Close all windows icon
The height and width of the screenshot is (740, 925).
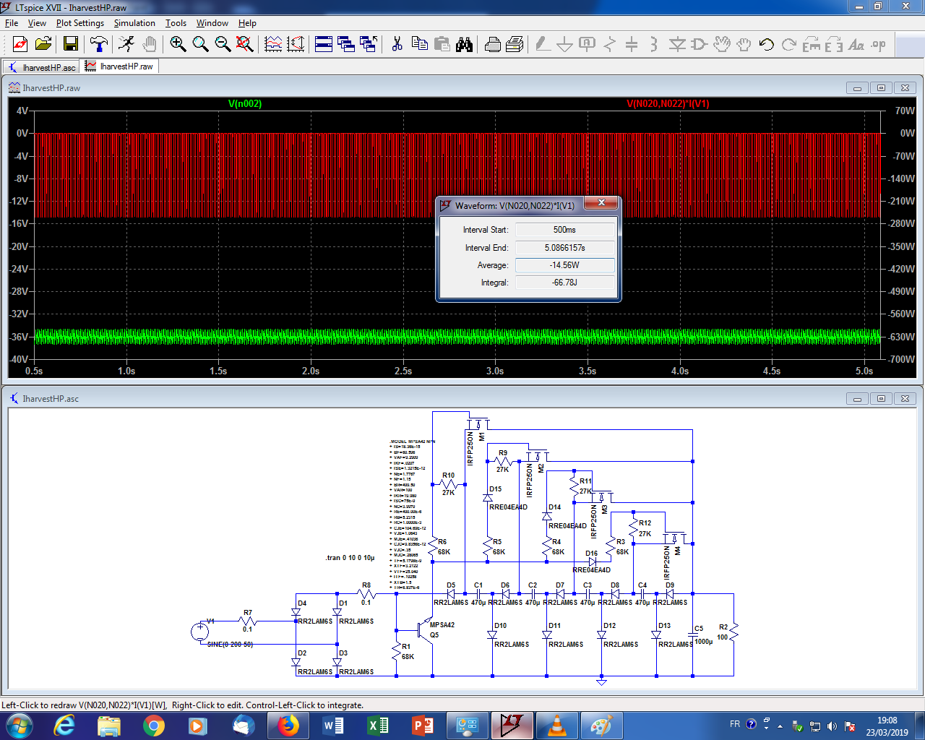tap(369, 45)
